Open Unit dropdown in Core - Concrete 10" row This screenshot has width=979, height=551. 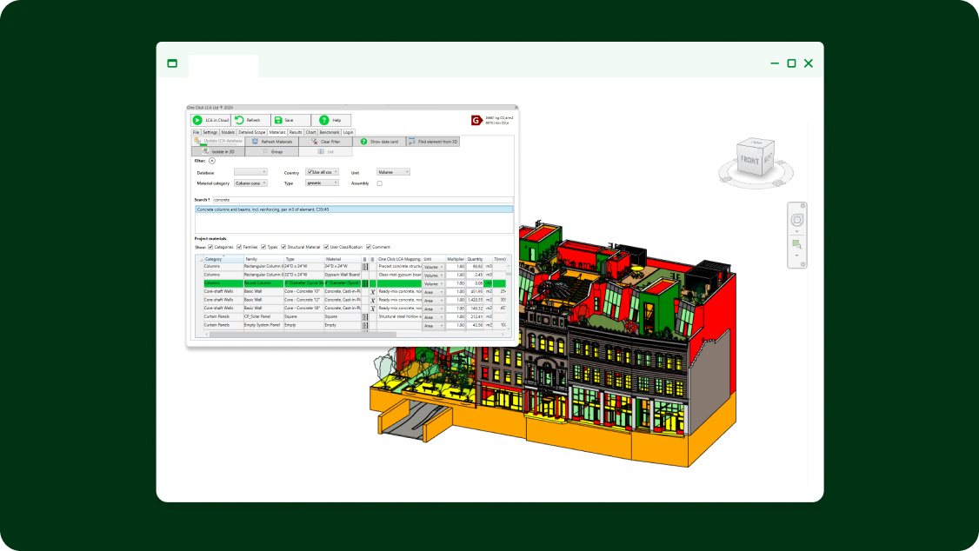[434, 292]
